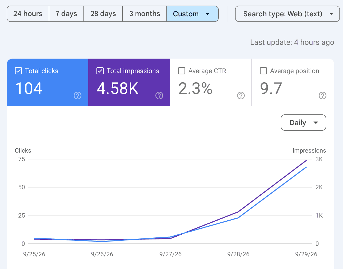
Task: Click the 4.58K total impressions value
Action: pos(118,88)
